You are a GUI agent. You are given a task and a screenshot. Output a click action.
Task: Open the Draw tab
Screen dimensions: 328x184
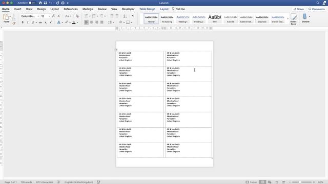[x=29, y=9]
